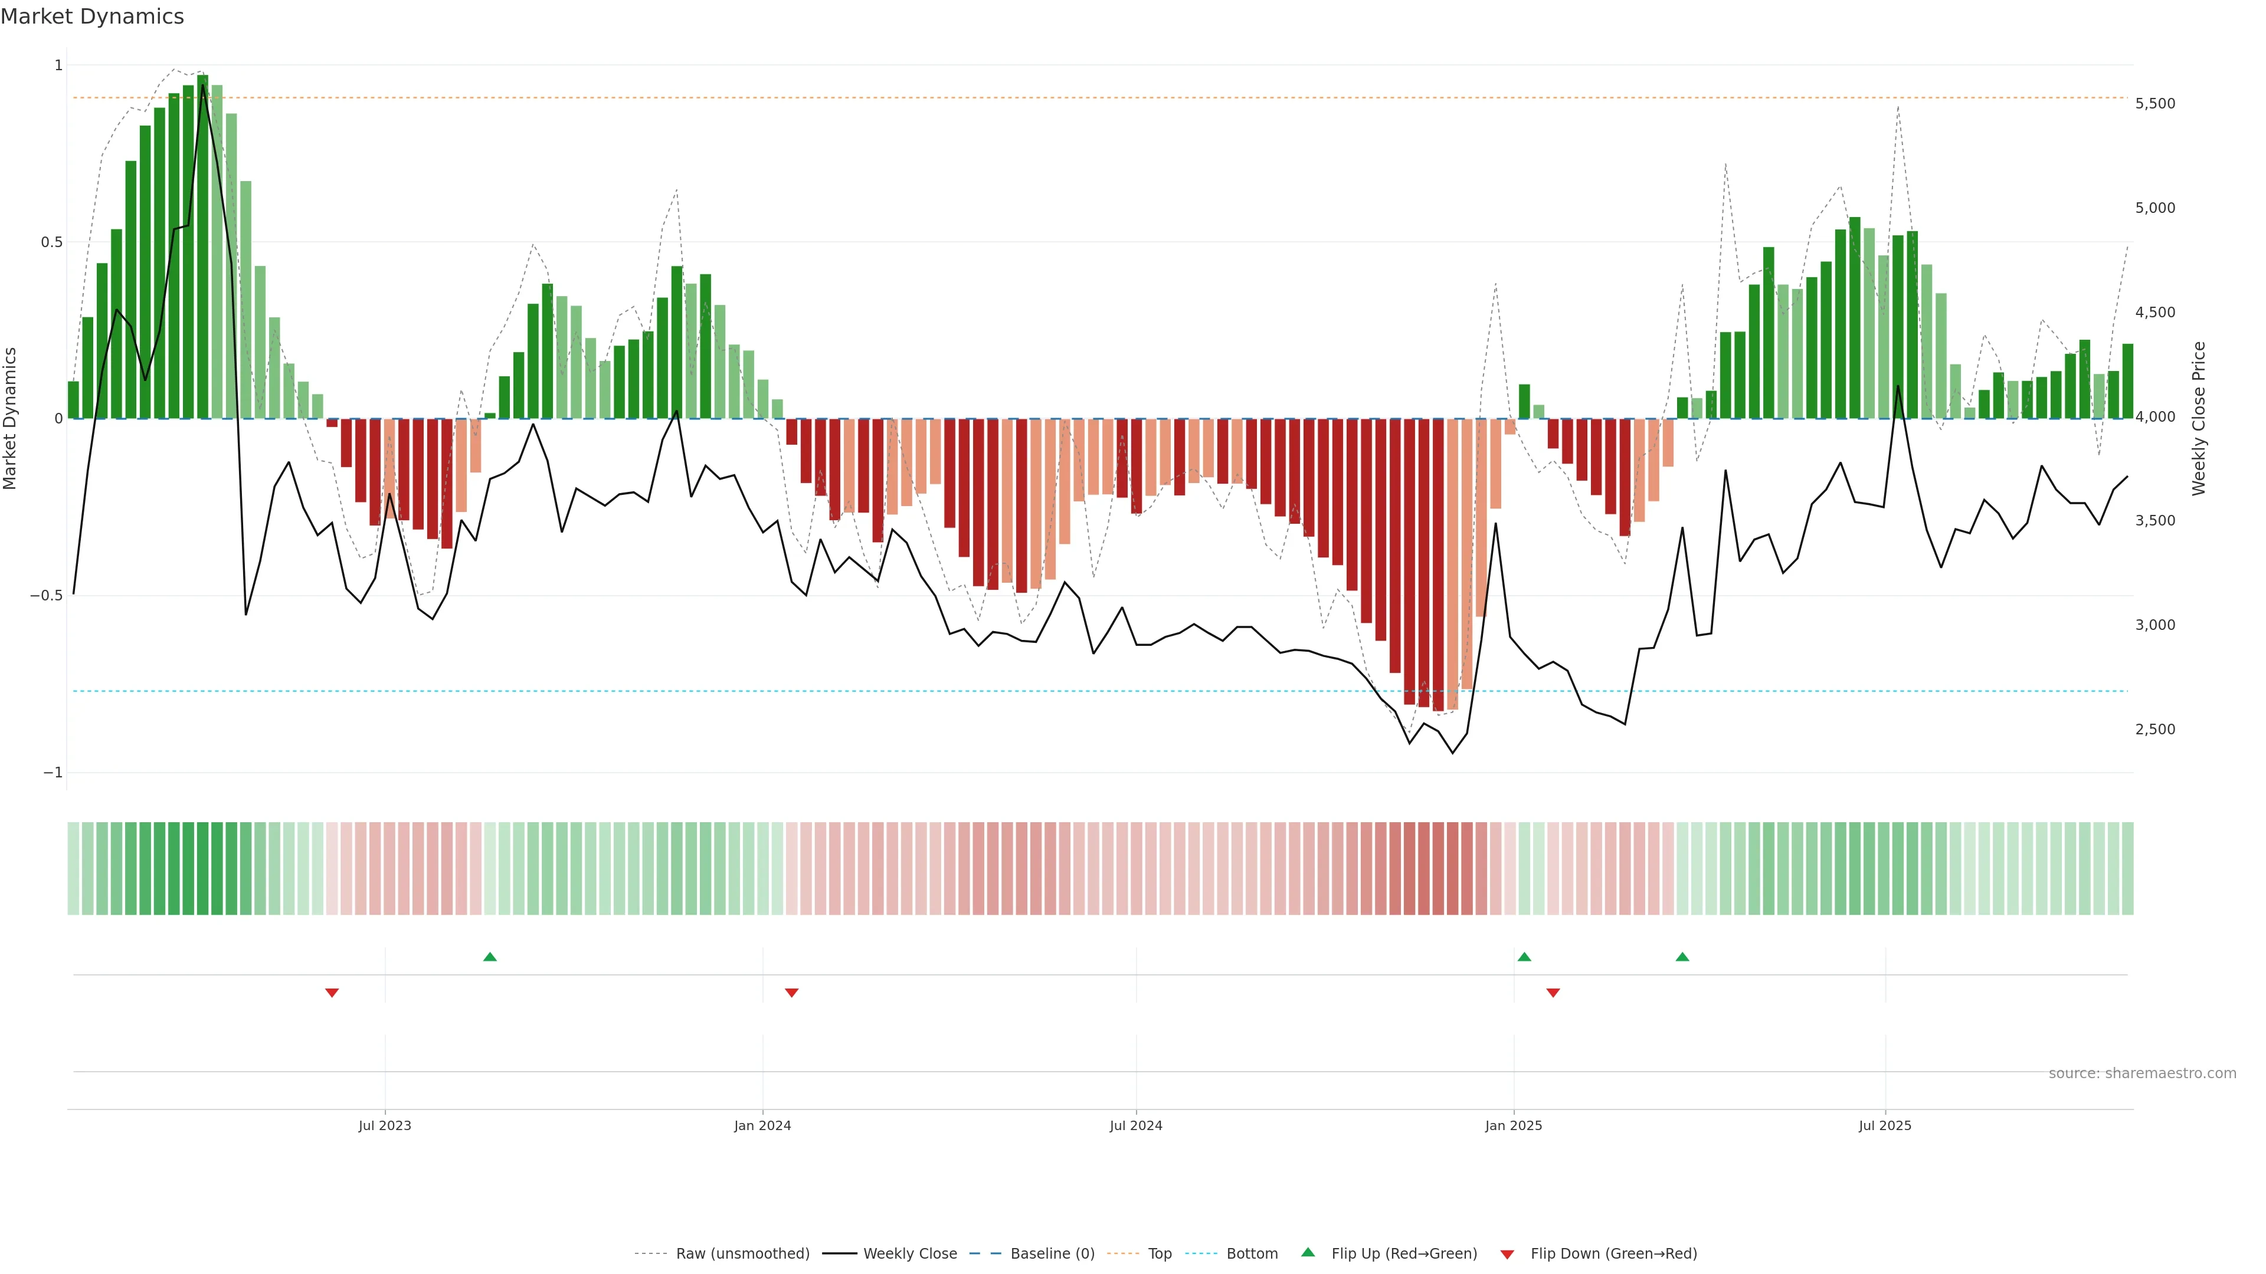Toggle the Top threshold line legend entry
The image size is (2266, 1274).
click(1160, 1254)
